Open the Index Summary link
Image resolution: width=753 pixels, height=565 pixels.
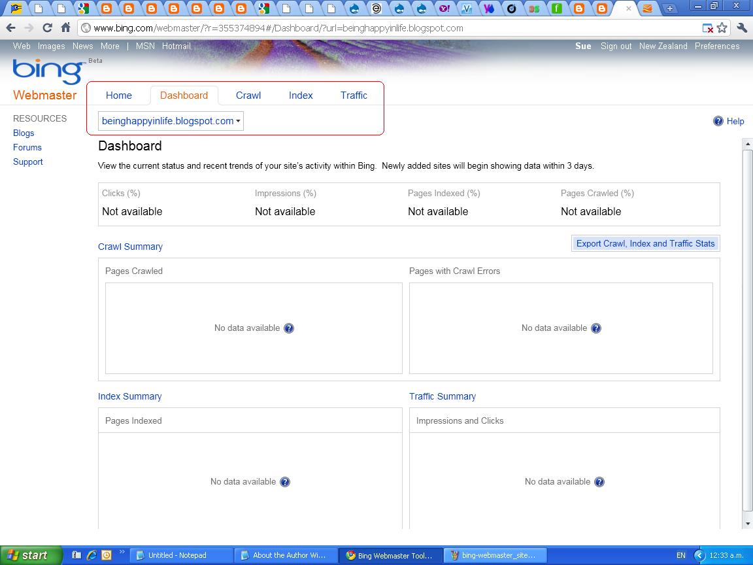click(x=129, y=396)
